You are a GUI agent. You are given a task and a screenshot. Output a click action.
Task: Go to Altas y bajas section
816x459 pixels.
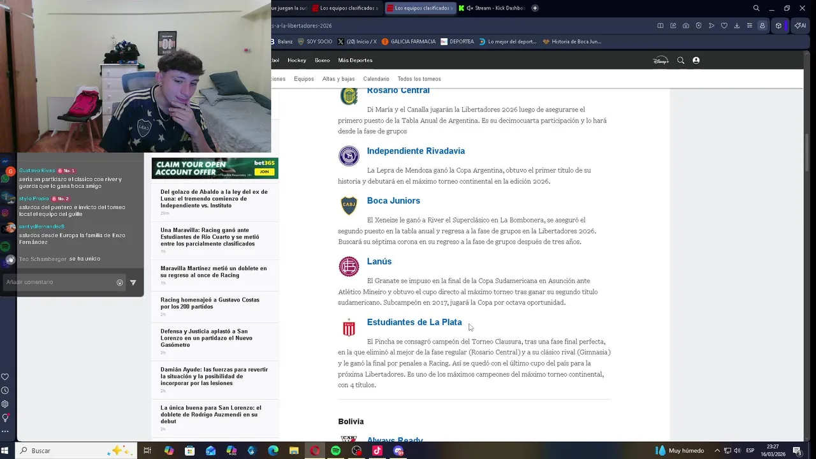pyautogui.click(x=339, y=79)
